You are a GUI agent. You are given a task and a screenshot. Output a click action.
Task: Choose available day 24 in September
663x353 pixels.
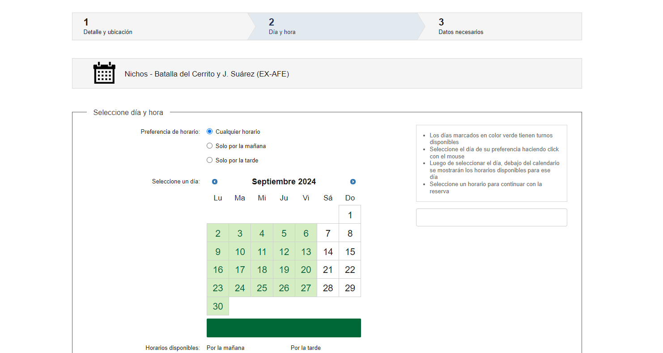[x=240, y=288]
